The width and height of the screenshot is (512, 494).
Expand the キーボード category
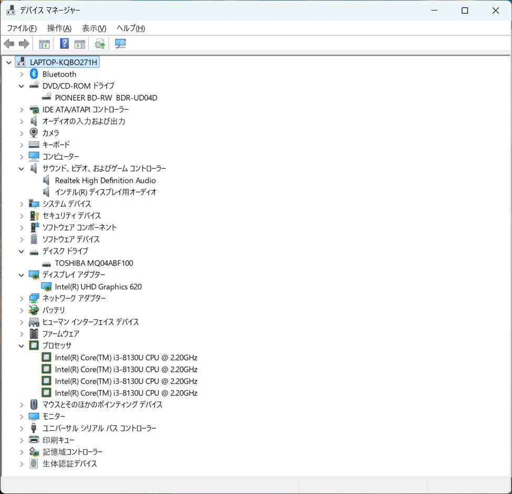22,145
